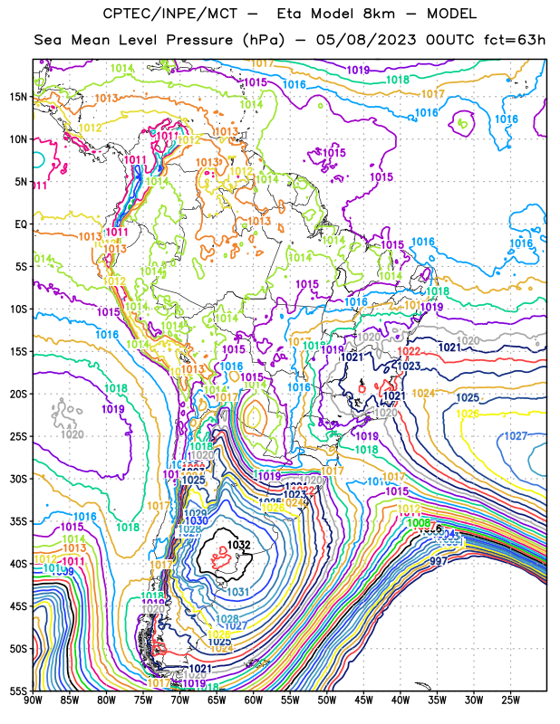
Task: Click the '40W' longitude axis label
Action: 401,700
